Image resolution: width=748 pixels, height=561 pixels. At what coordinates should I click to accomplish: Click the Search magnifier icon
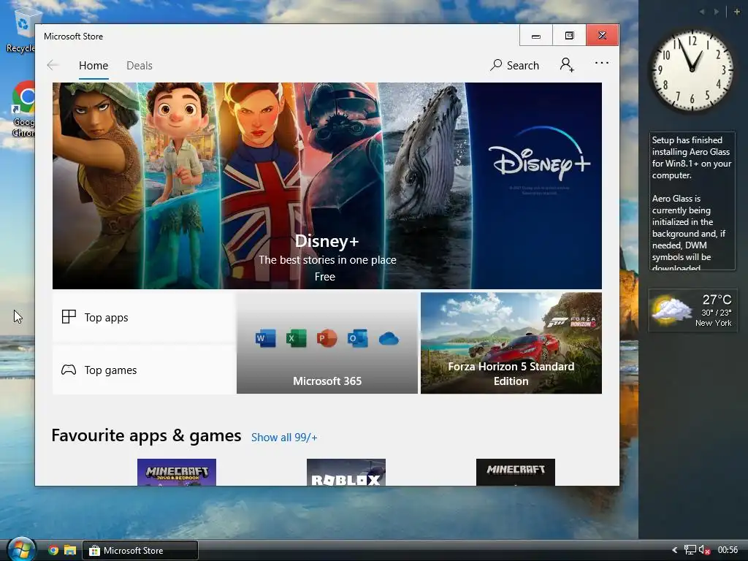[496, 64]
